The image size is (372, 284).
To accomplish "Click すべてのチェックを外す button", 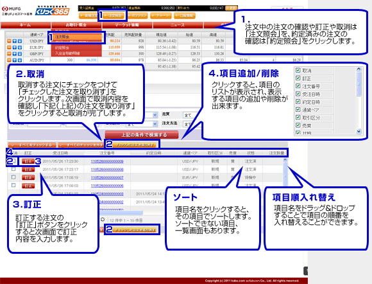I will [81, 145].
